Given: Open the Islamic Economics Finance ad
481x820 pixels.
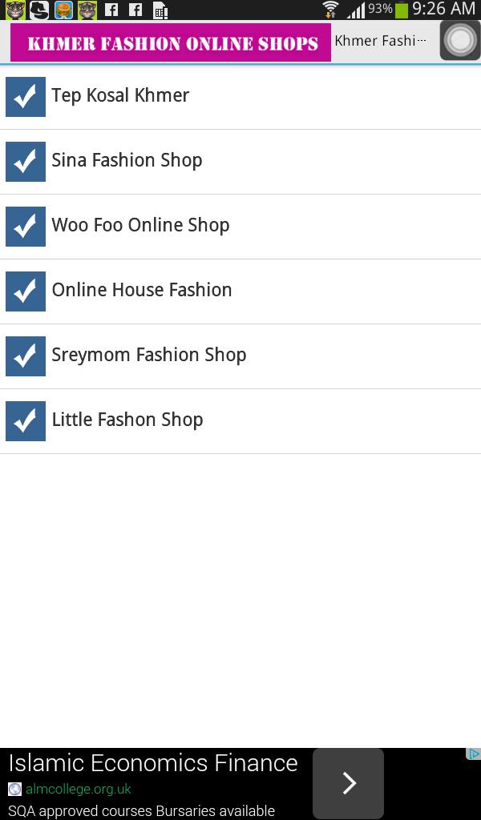Looking at the screenshot, I should 152,763.
